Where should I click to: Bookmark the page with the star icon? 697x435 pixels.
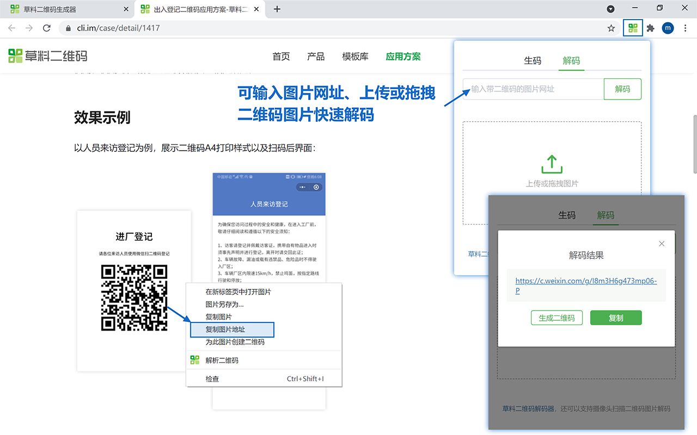point(610,28)
